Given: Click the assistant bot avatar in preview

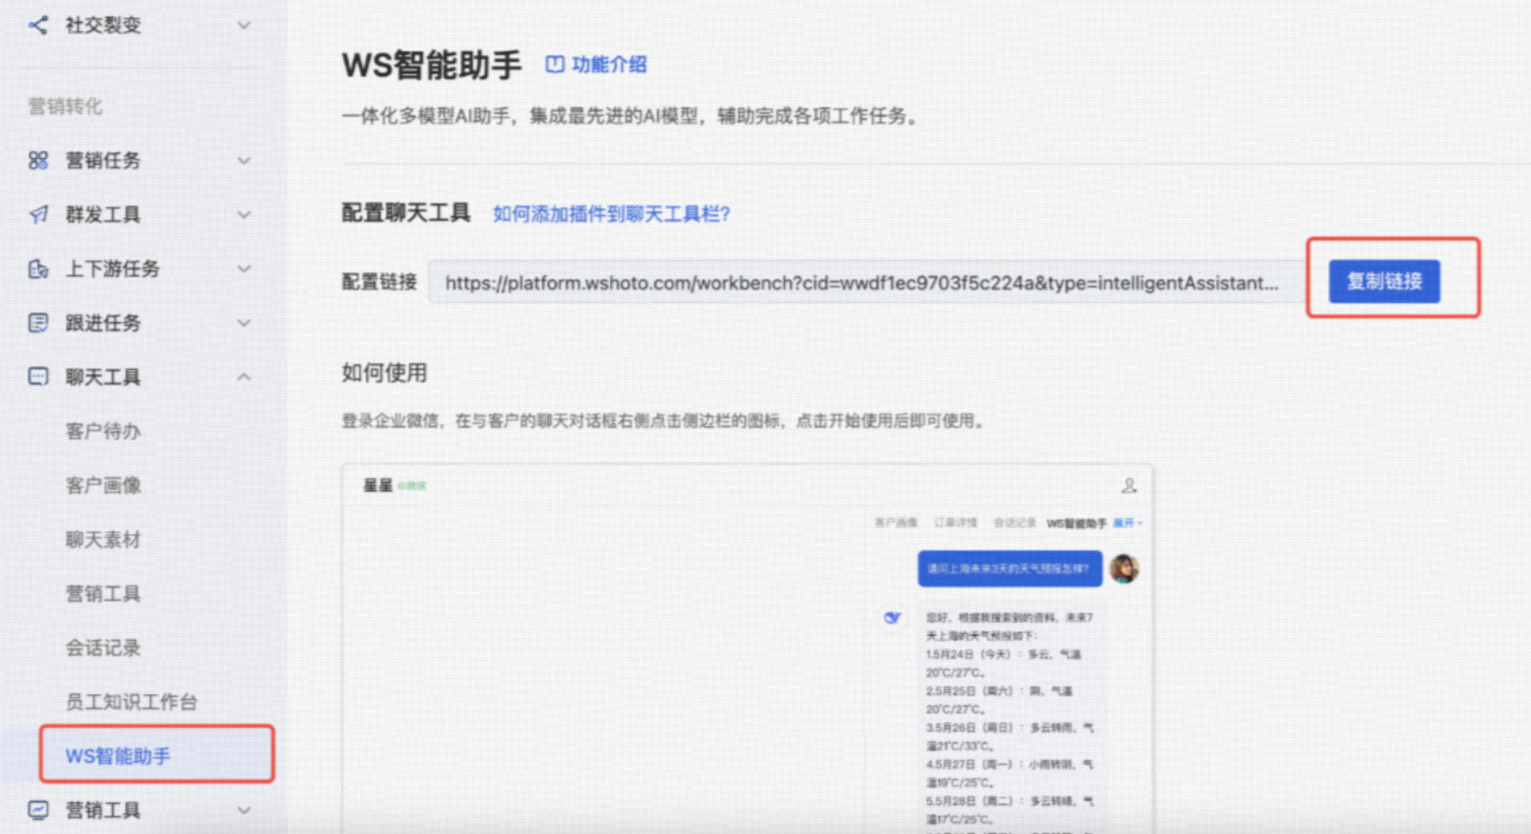Looking at the screenshot, I should click(x=892, y=617).
